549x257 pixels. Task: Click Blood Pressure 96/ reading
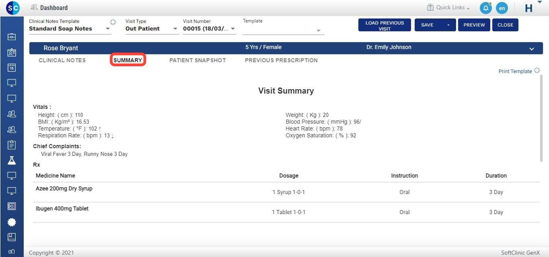tap(323, 122)
